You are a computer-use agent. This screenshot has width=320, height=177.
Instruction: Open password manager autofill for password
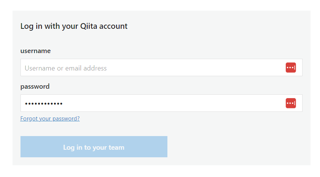pyautogui.click(x=291, y=103)
